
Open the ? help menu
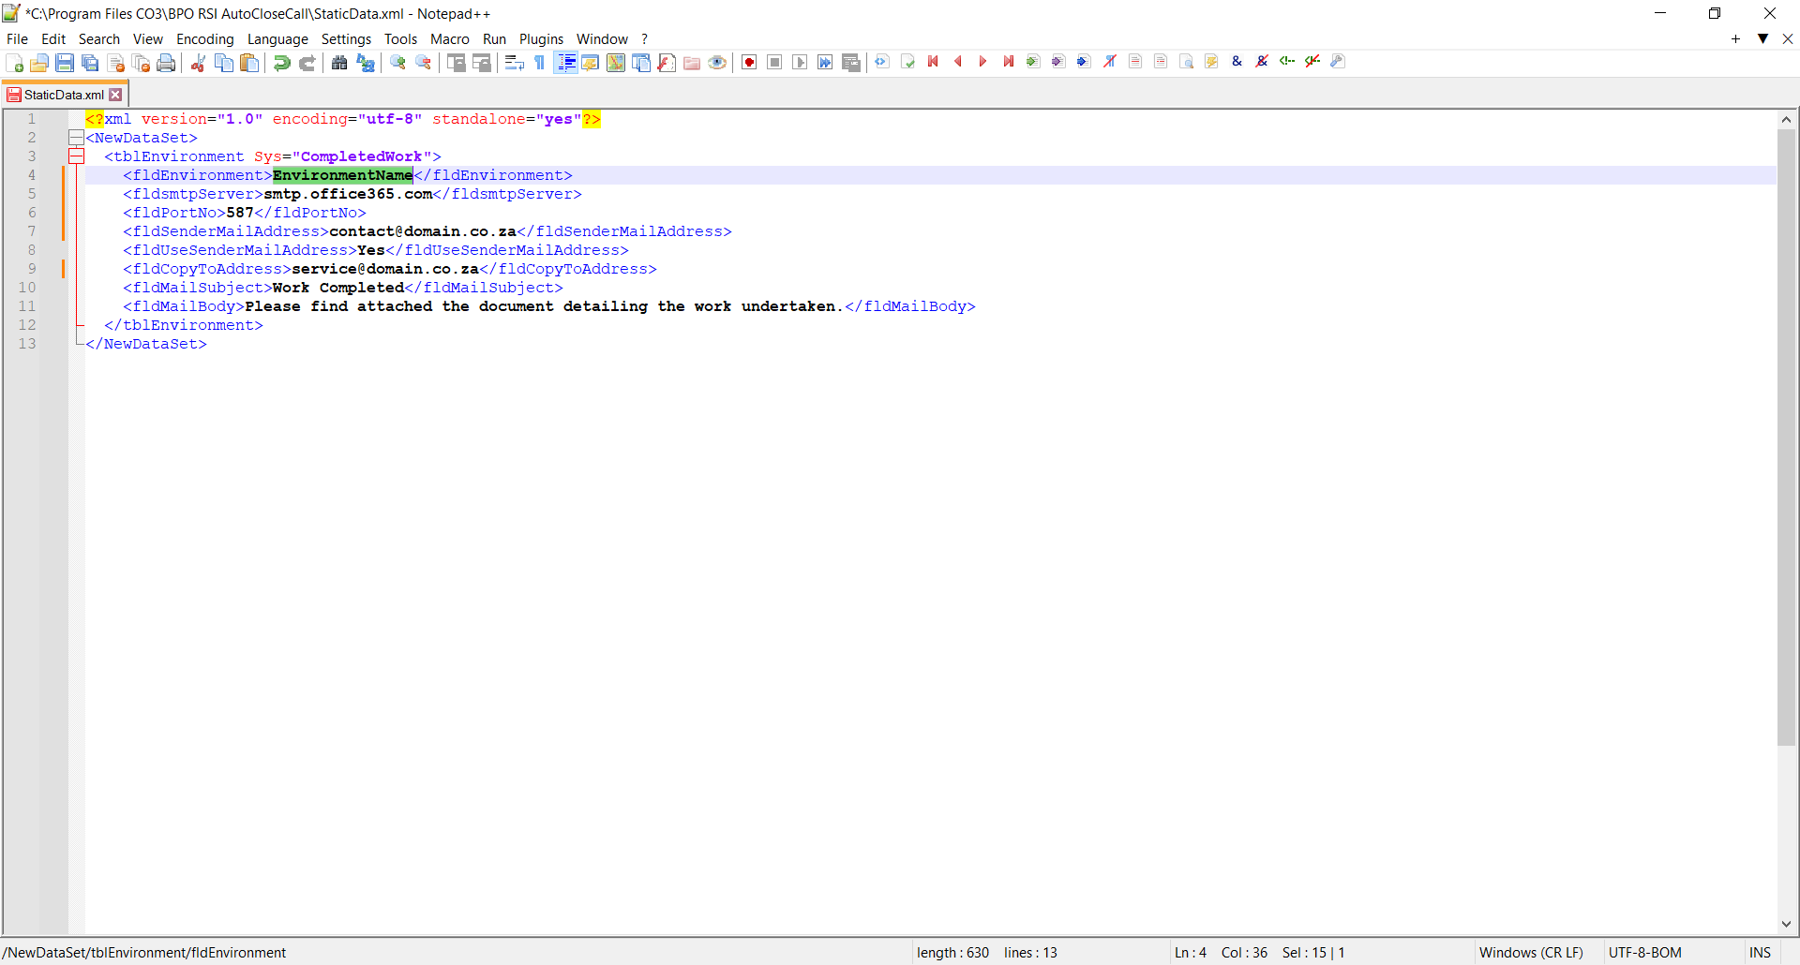[x=645, y=39]
